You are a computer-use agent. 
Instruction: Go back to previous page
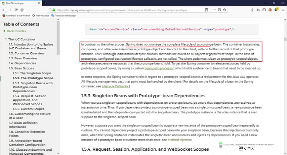4,10
